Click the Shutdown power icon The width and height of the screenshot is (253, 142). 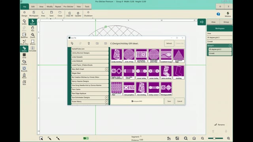pyautogui.click(x=88, y=14)
